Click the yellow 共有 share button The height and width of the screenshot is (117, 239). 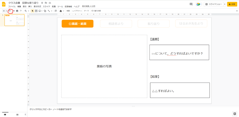coord(232,4)
